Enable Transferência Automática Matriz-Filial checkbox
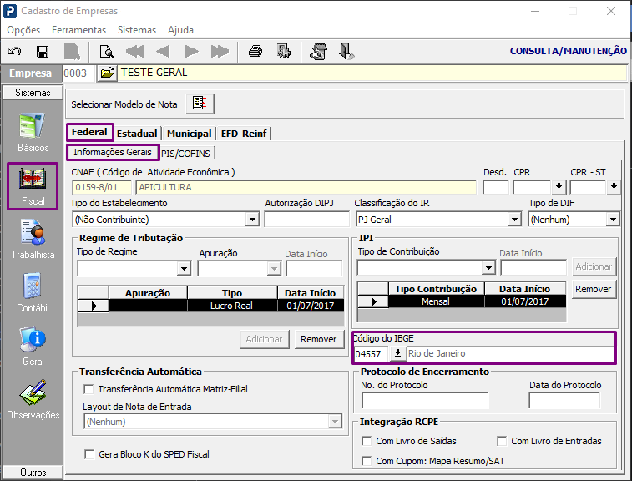 pos(88,389)
